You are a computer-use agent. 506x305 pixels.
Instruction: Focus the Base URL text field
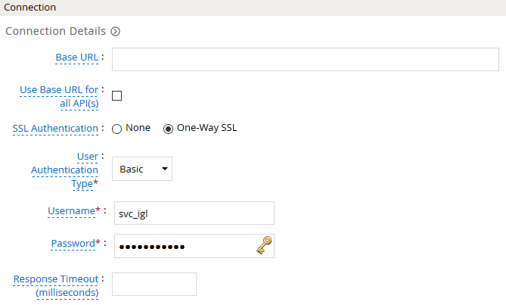click(x=306, y=59)
